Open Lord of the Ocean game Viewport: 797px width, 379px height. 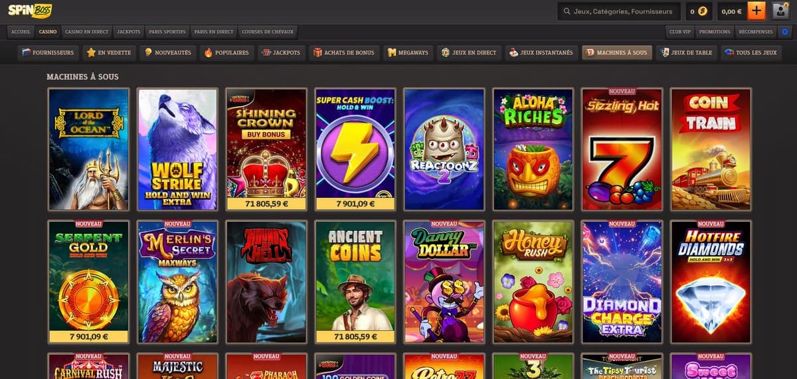pyautogui.click(x=88, y=149)
